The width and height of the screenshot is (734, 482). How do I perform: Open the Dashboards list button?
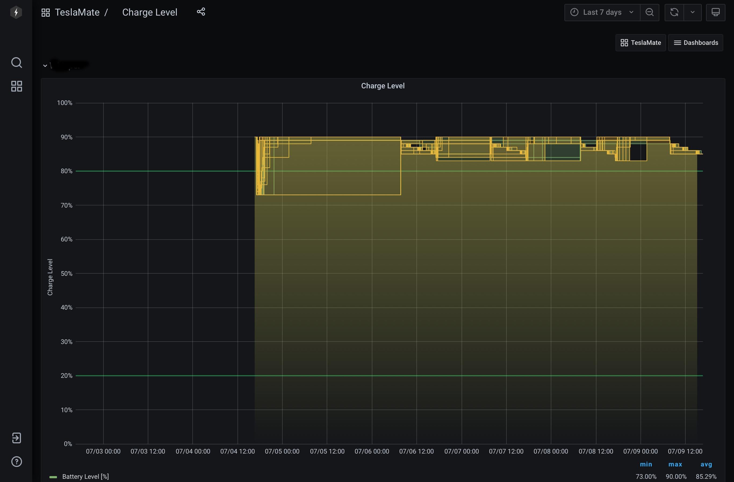pos(696,42)
